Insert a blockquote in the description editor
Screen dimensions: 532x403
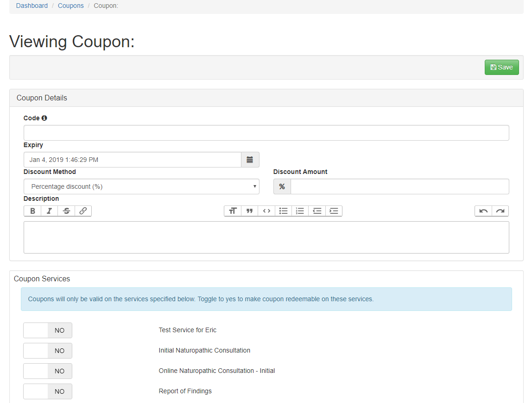[x=249, y=211]
